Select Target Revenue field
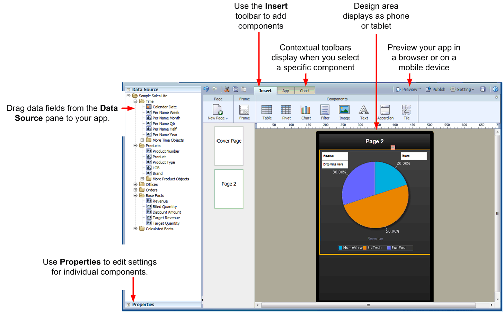 coord(166,217)
